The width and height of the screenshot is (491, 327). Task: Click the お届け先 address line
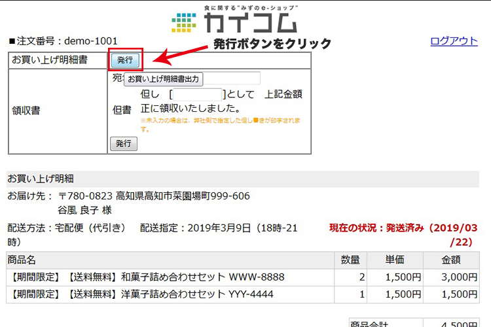tap(128, 196)
